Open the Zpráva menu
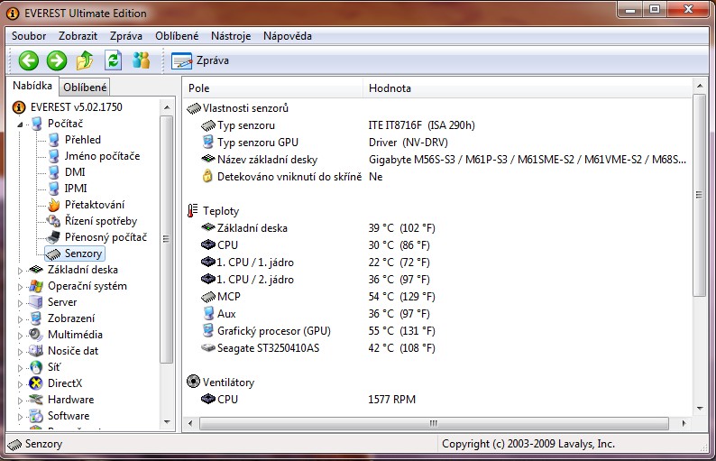Viewport: 716px width, 461px height. pos(126,36)
